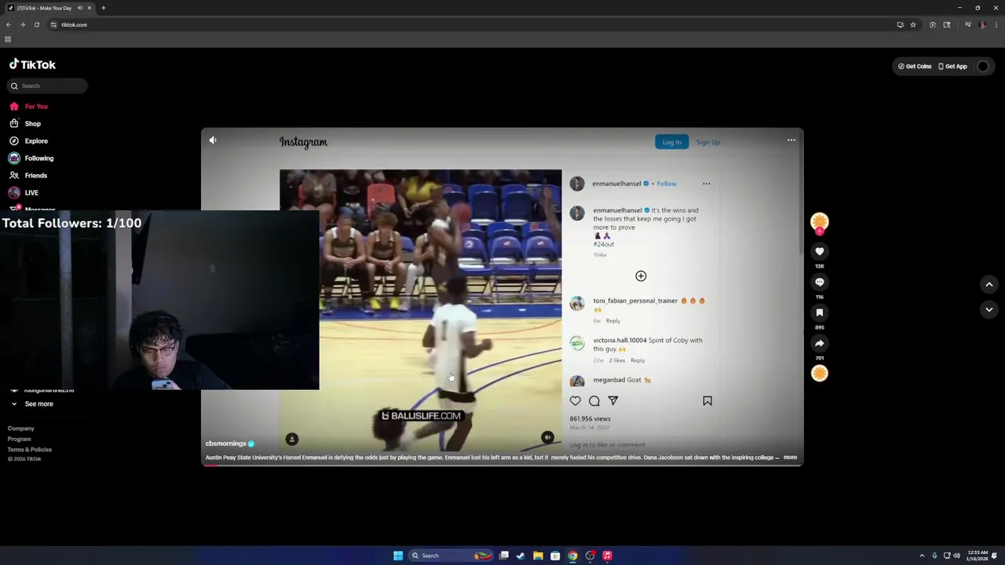Bookmark this page with star icon

click(x=913, y=24)
